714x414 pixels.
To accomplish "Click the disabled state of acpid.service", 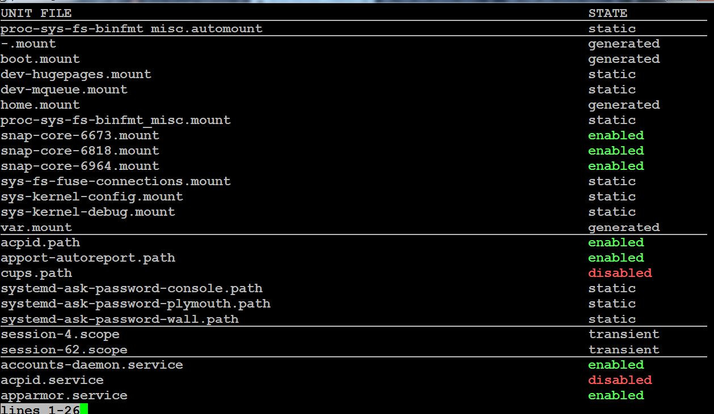I will point(620,380).
